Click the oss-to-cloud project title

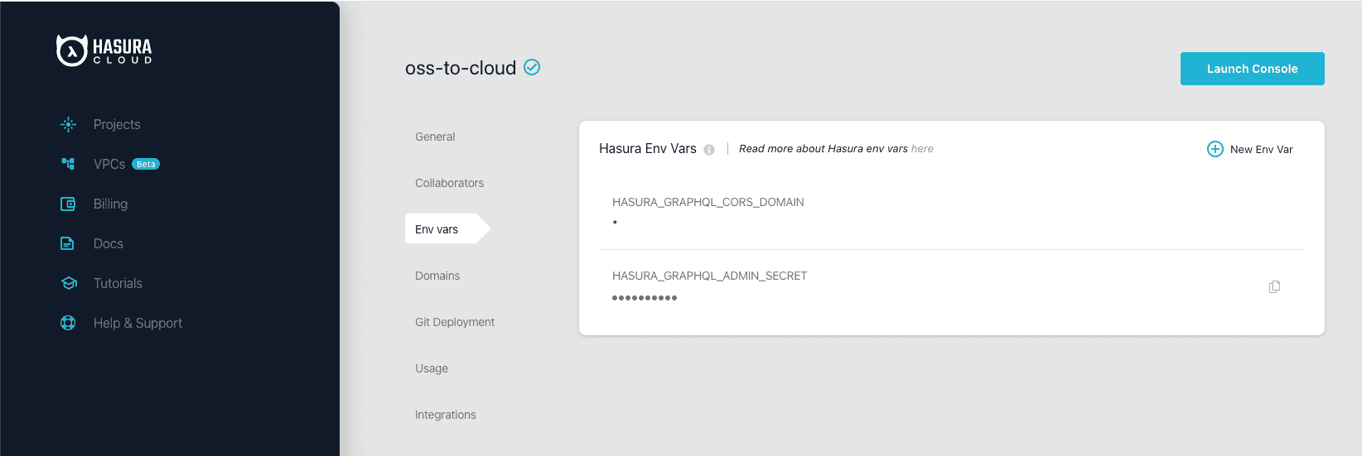pyautogui.click(x=461, y=68)
